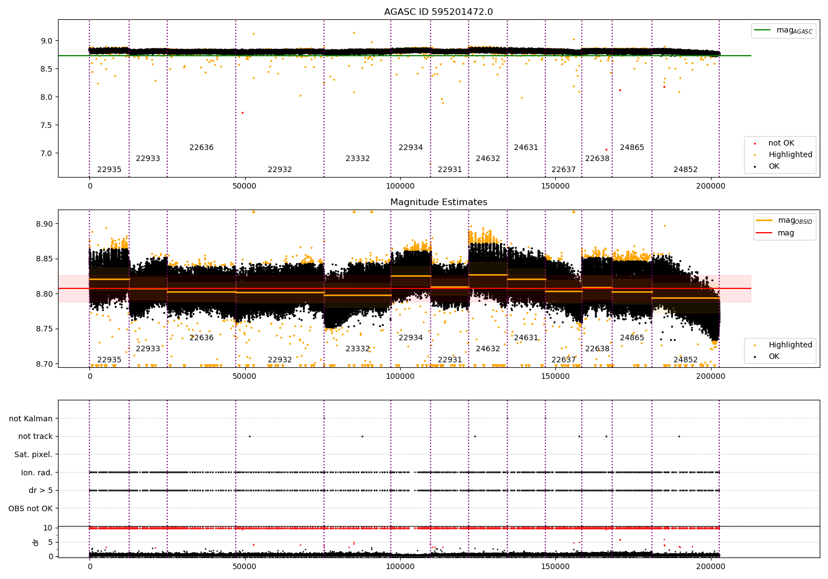Image resolution: width=828 pixels, height=579 pixels.
Task: Select the 'mag AGASC' legend entry text
Action: [x=794, y=31]
